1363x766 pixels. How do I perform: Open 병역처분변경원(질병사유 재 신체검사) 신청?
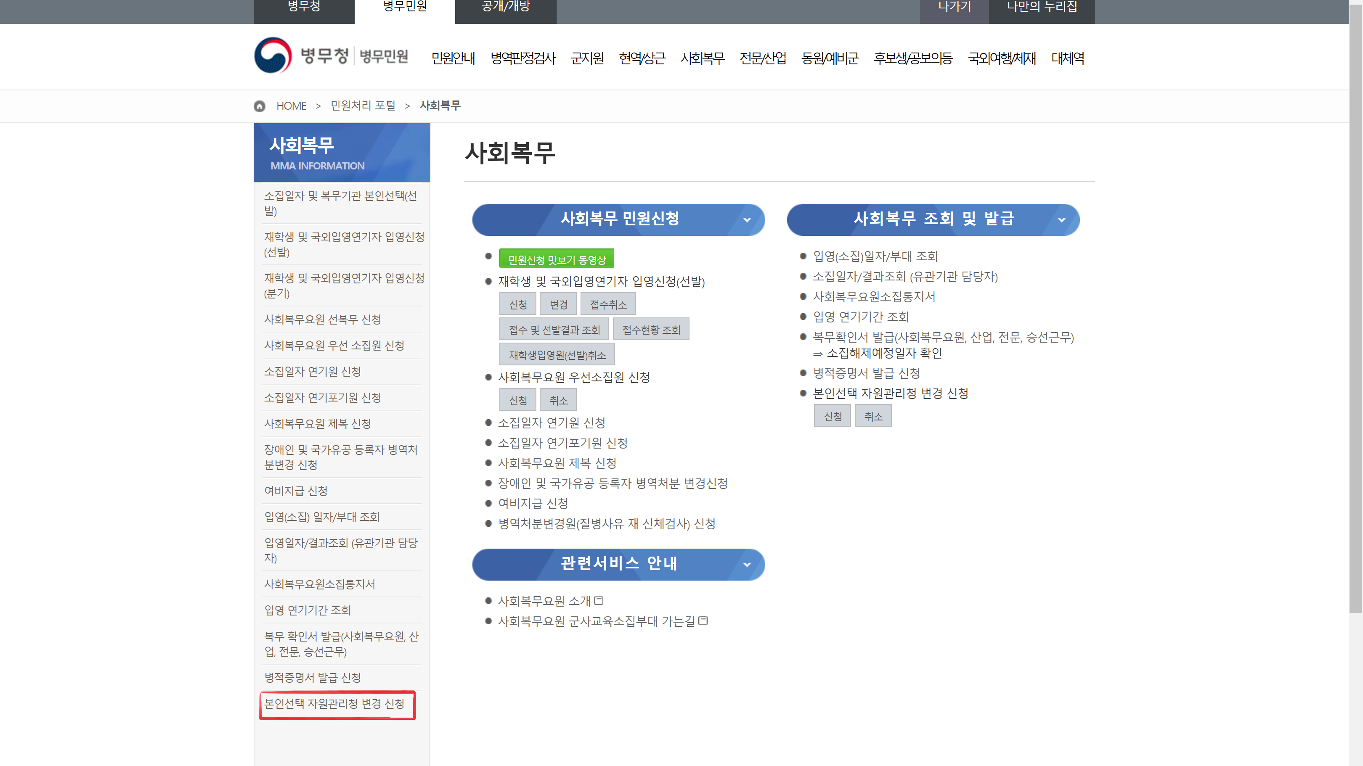(x=607, y=523)
